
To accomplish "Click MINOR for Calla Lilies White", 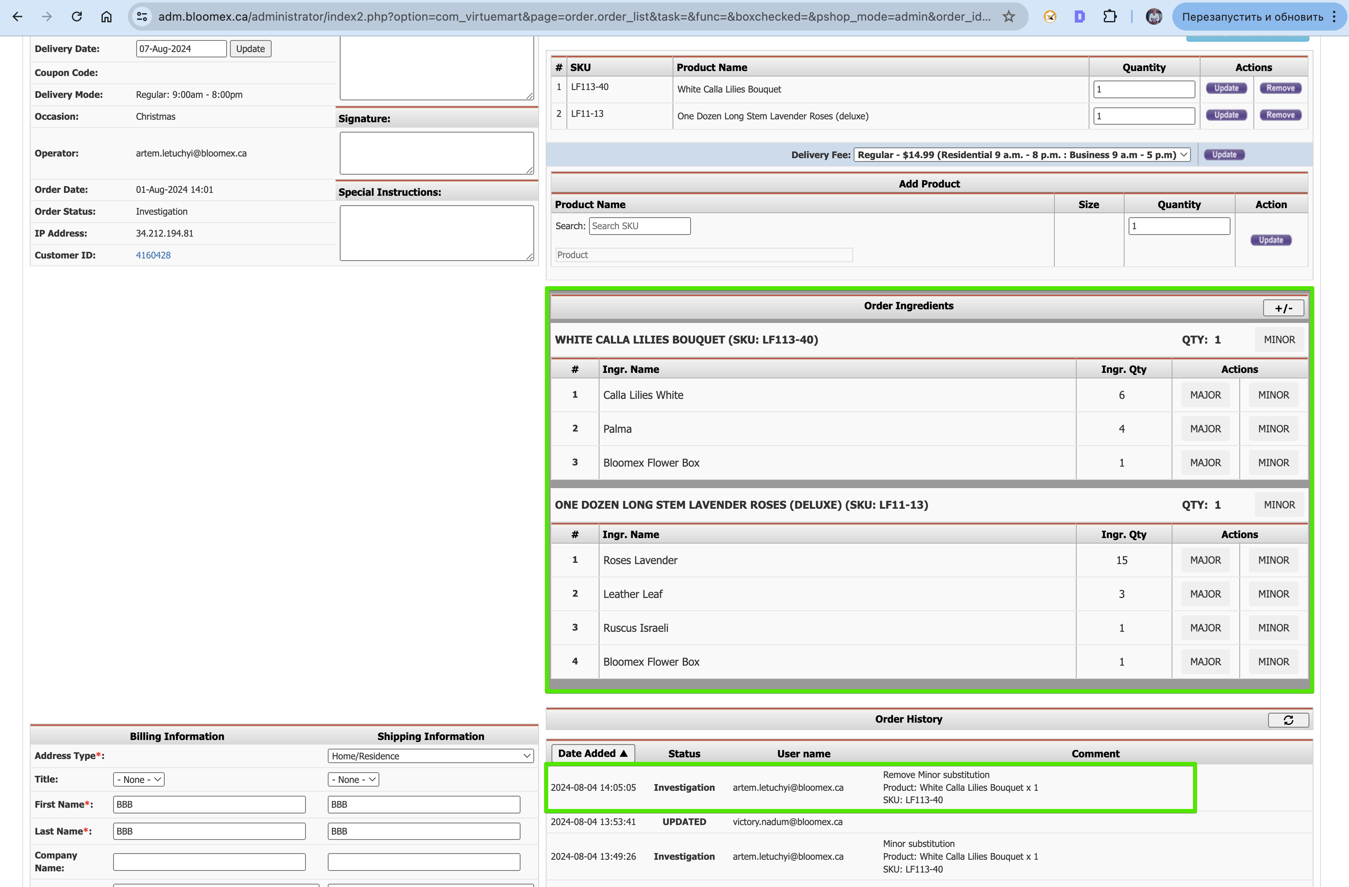I will (1273, 395).
